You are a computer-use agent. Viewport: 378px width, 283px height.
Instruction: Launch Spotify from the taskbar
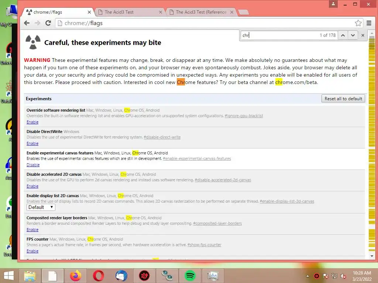coord(190,276)
